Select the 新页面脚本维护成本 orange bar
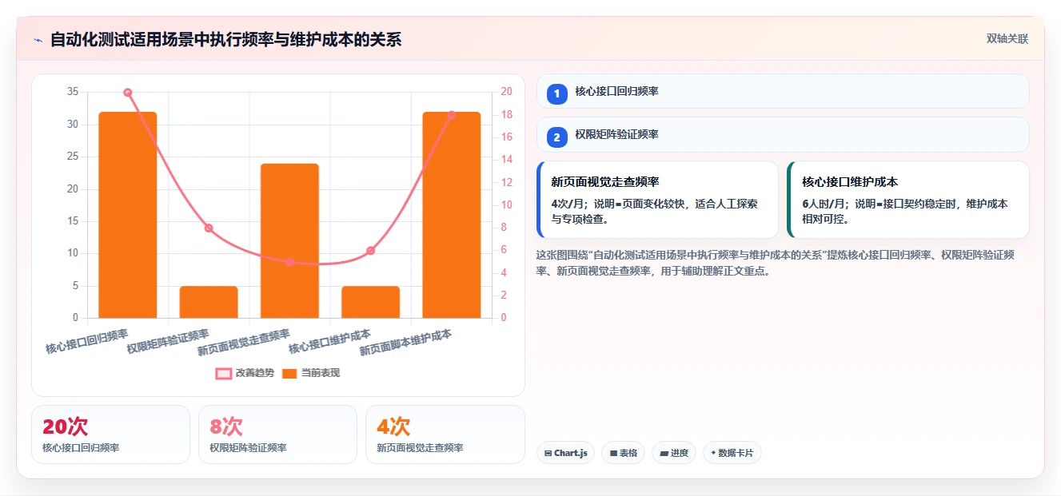 tap(452, 215)
